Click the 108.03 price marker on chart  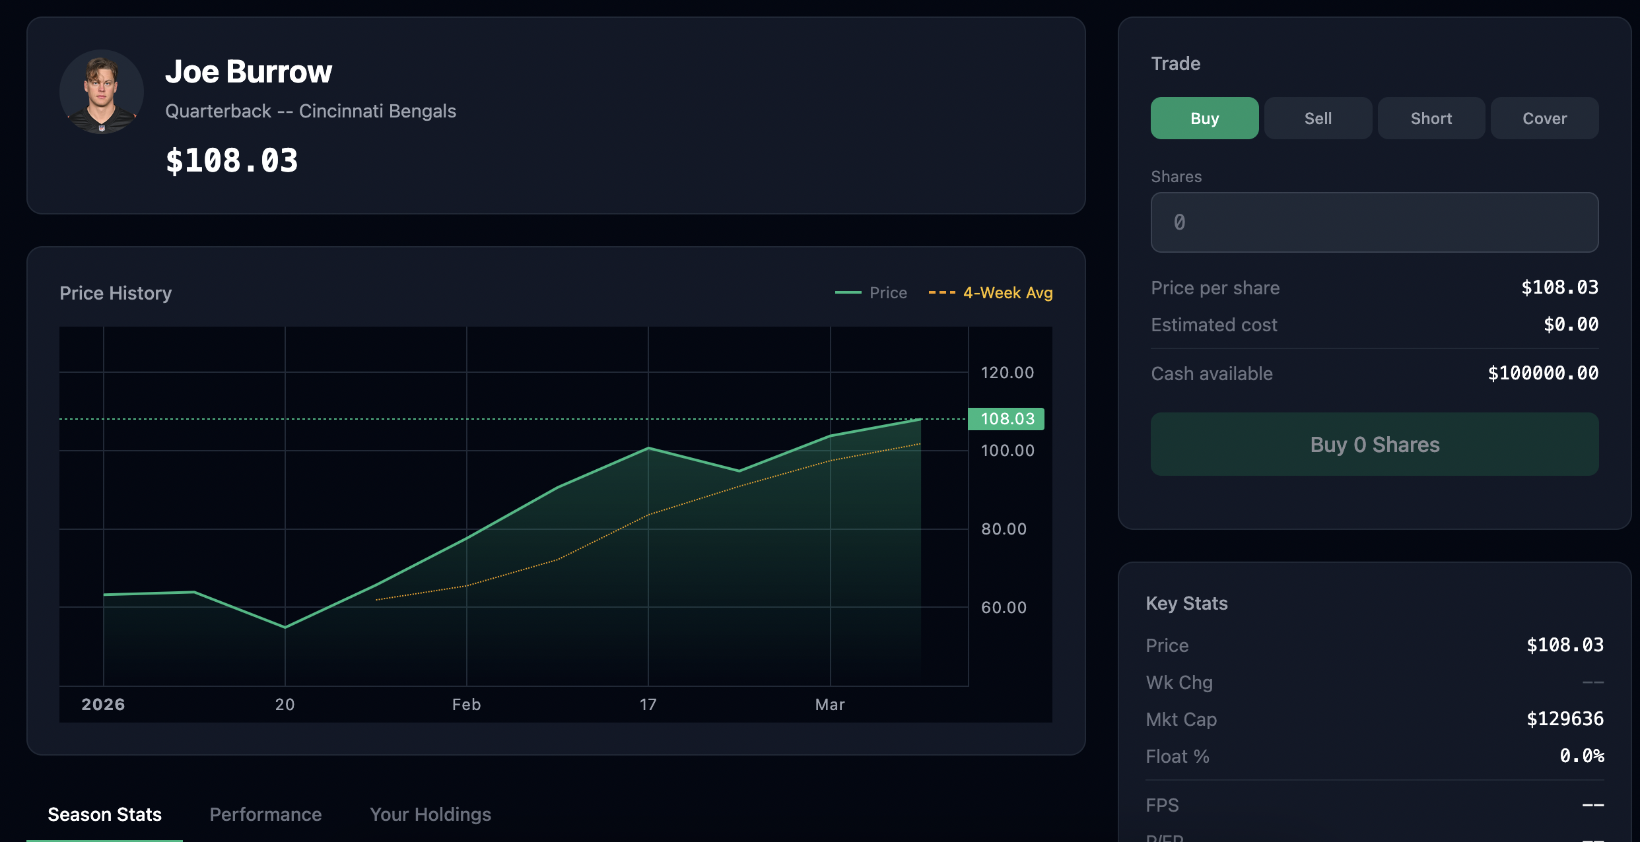[1006, 418]
